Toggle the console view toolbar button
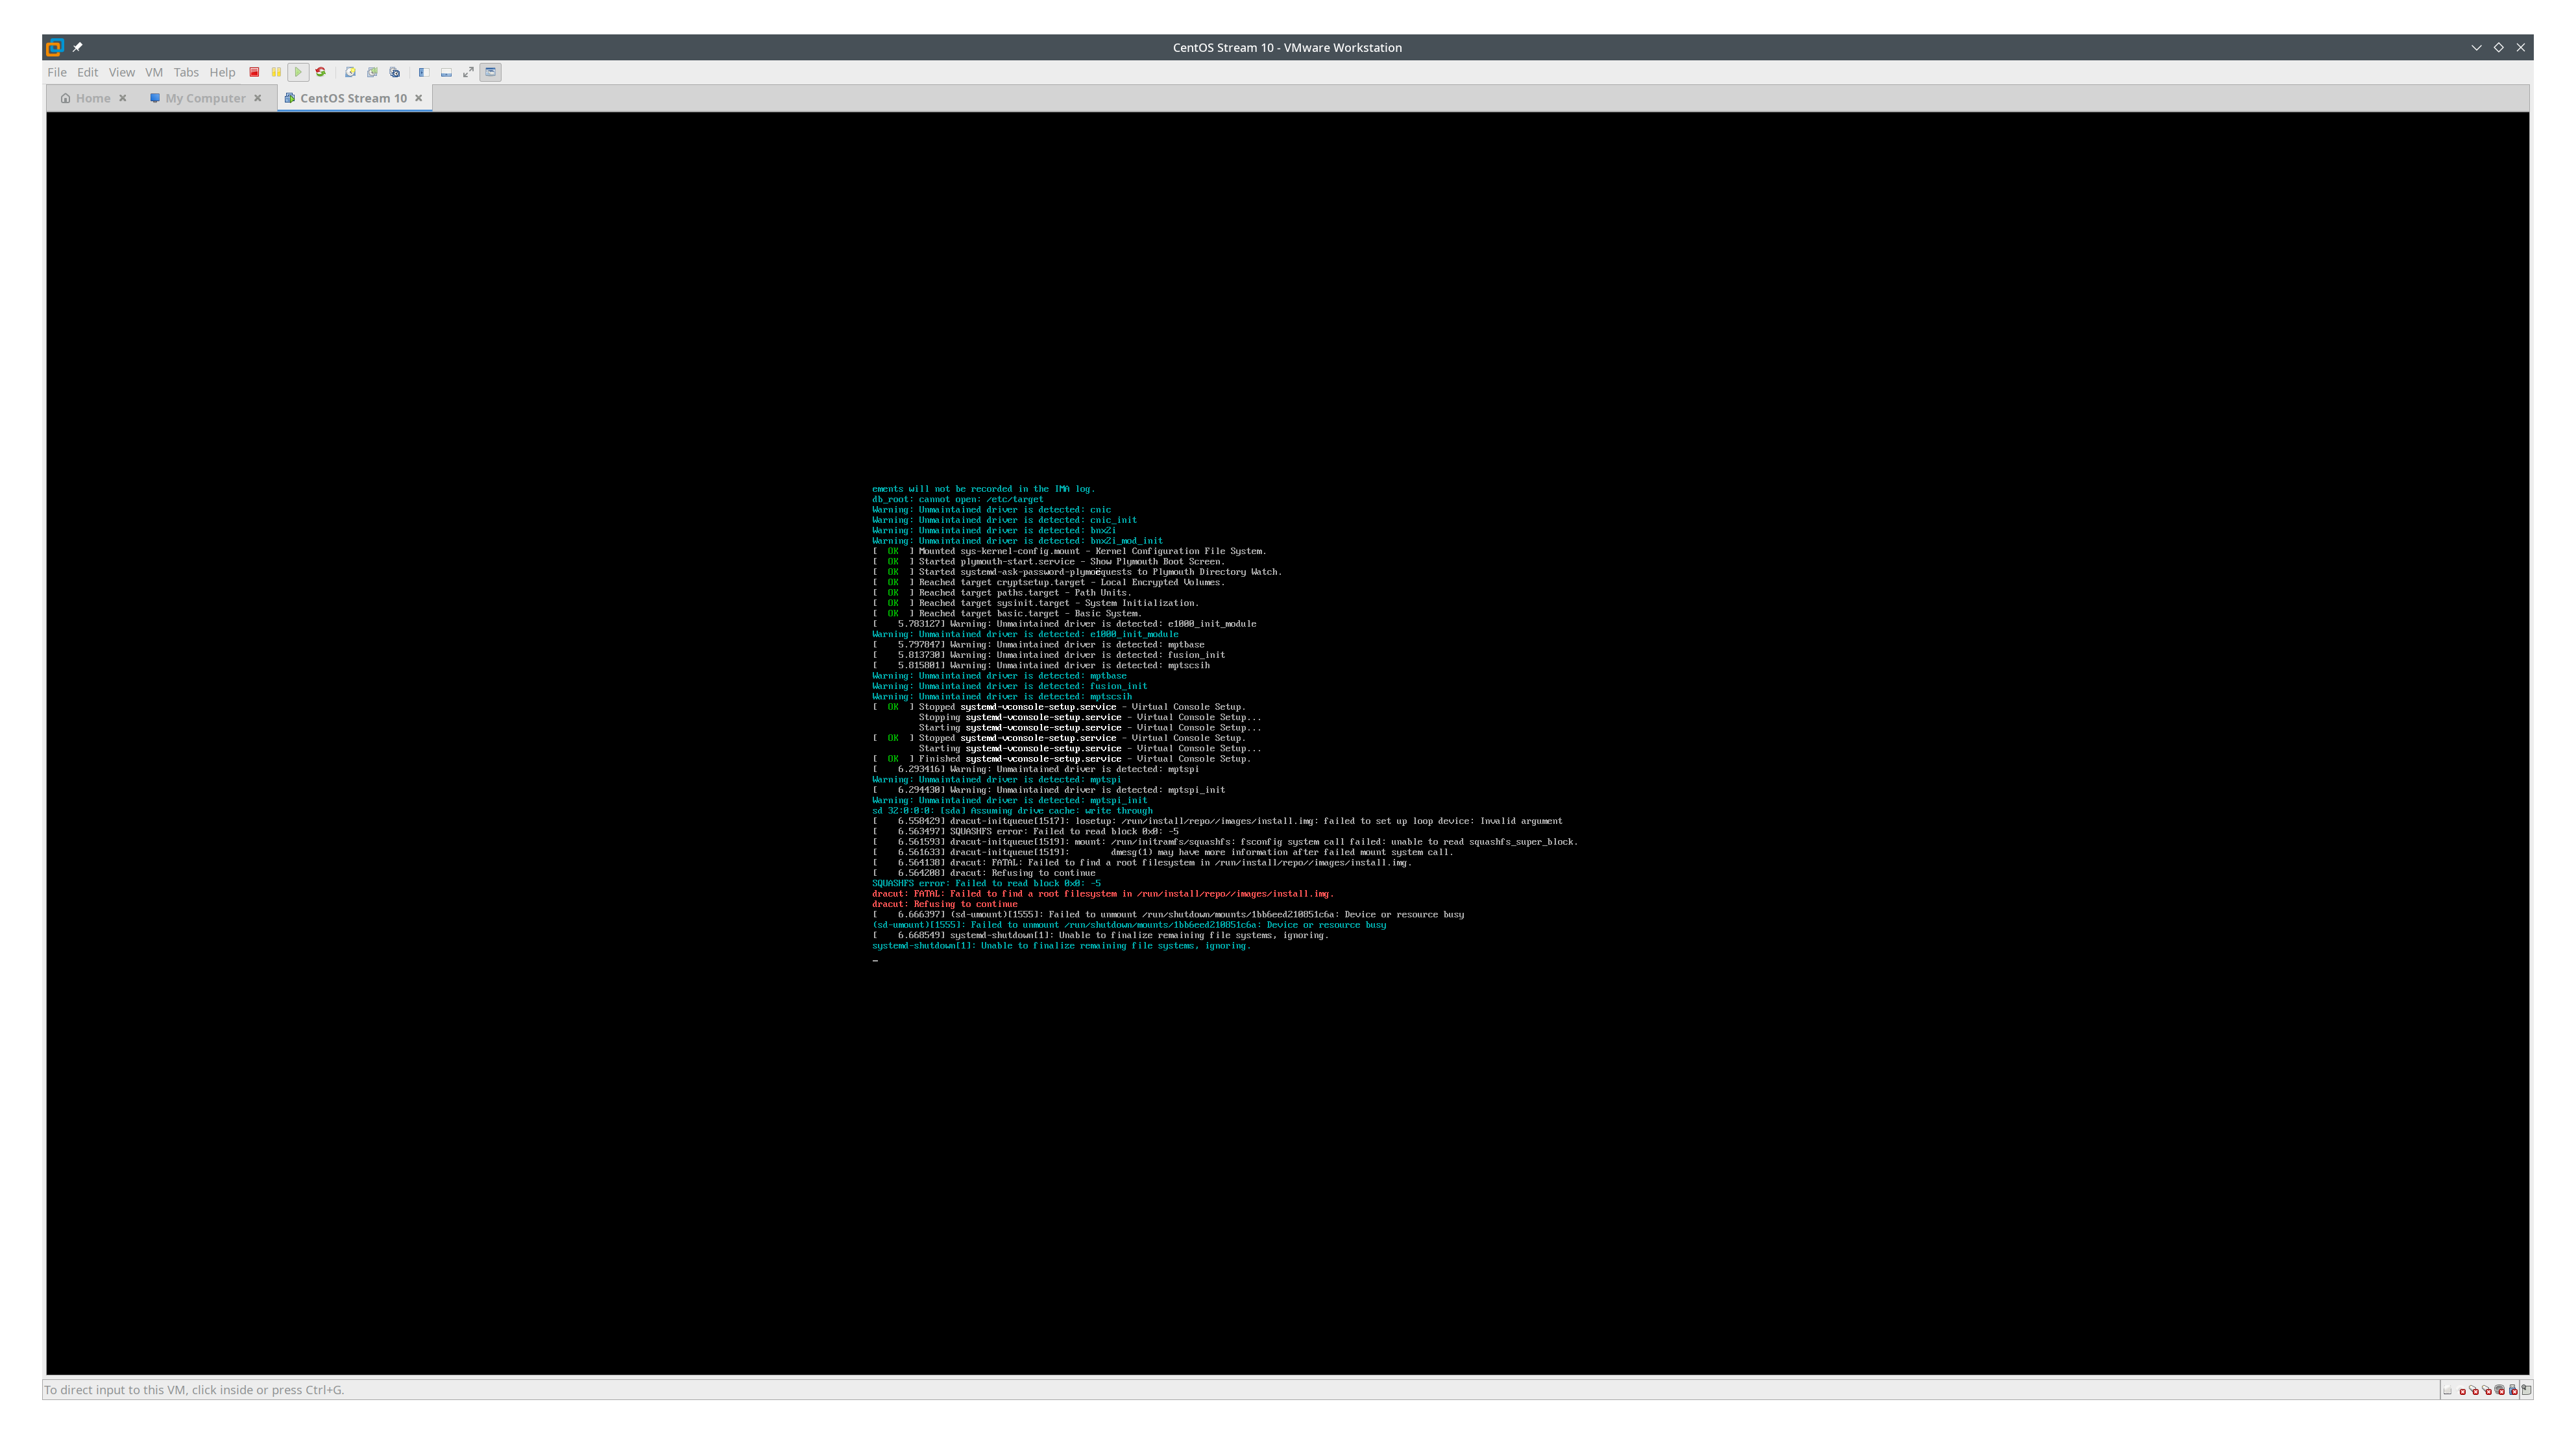This screenshot has height=1450, width=2576. click(x=490, y=72)
